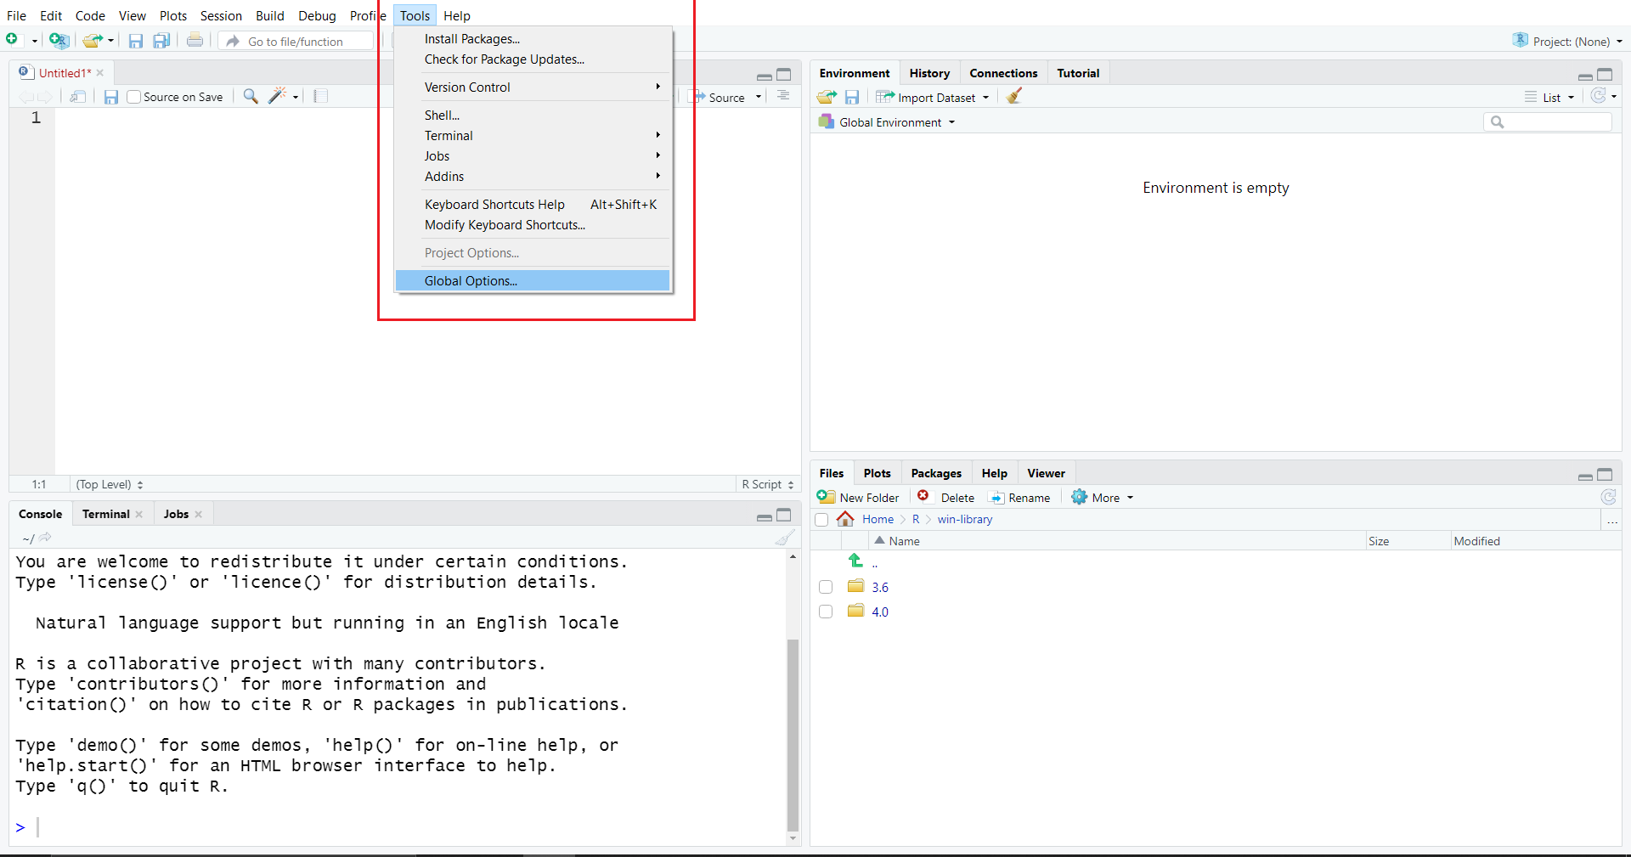Enable the Source on Save checkbox
Image resolution: width=1631 pixels, height=857 pixels.
(x=134, y=97)
